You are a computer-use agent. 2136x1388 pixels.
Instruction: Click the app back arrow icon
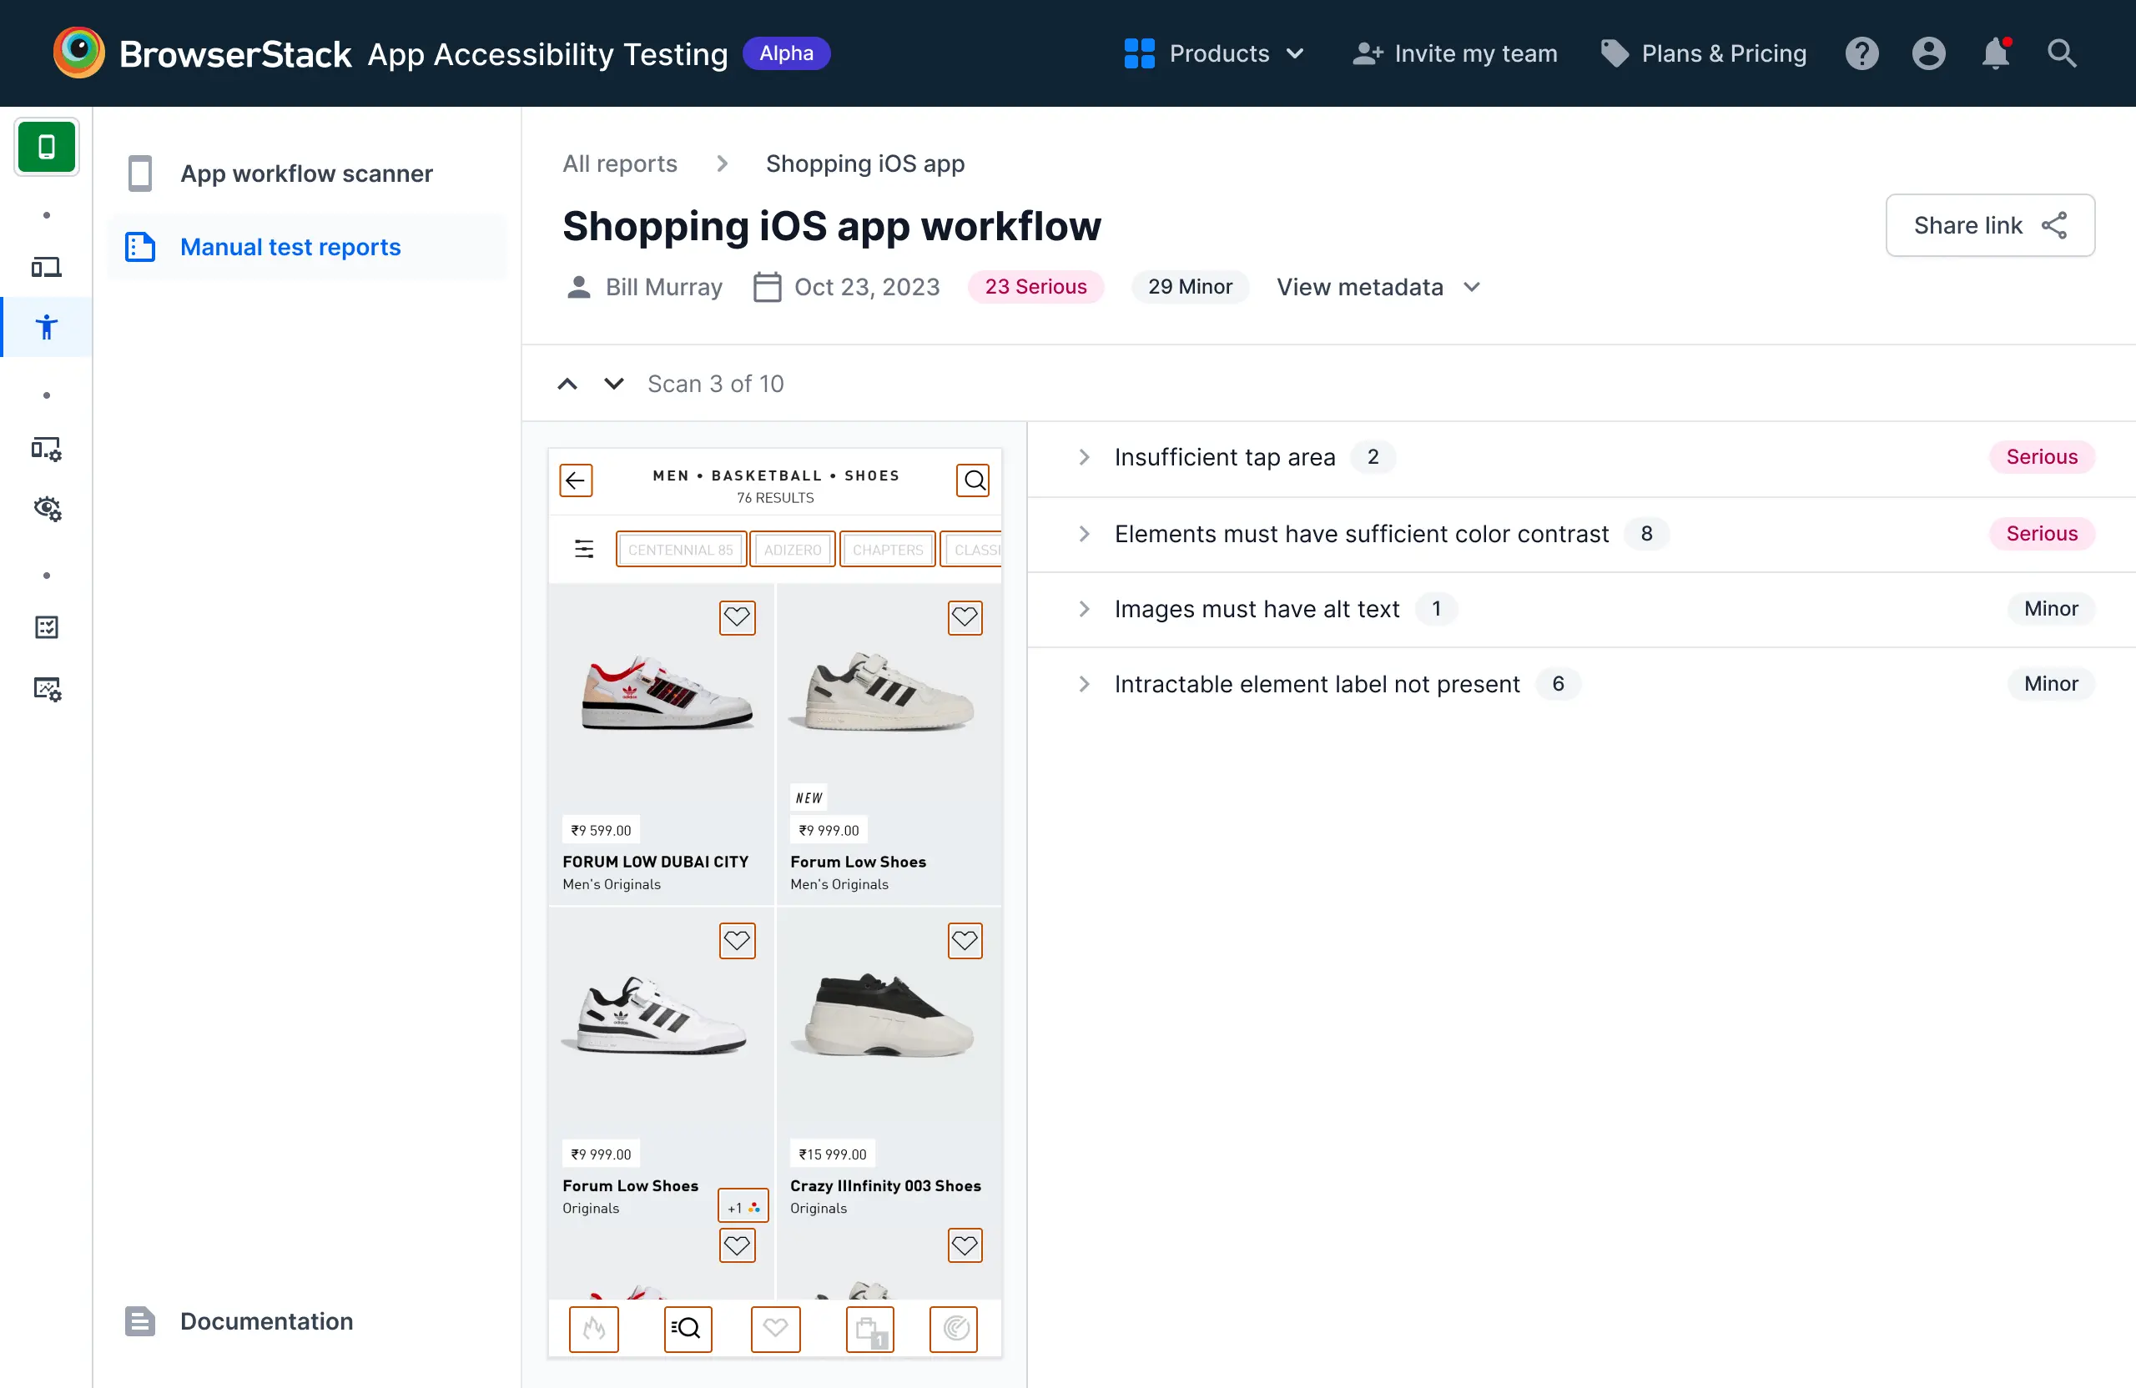point(575,480)
